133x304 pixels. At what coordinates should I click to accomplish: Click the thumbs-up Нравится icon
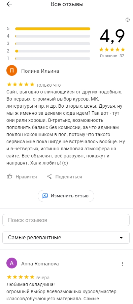[9, 176]
